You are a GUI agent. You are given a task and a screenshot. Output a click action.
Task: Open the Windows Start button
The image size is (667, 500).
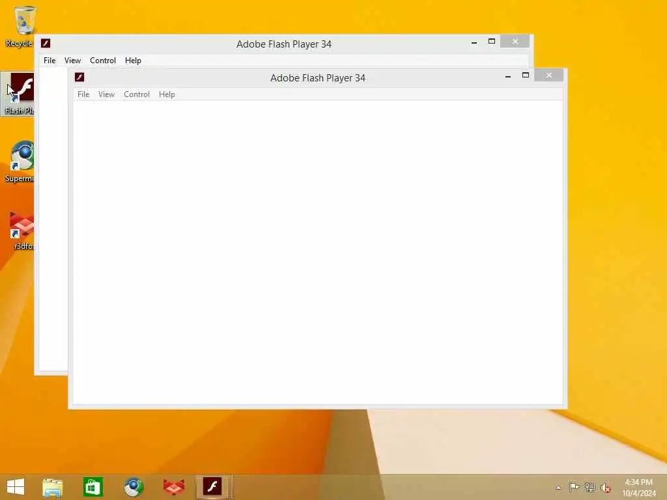[x=16, y=487]
